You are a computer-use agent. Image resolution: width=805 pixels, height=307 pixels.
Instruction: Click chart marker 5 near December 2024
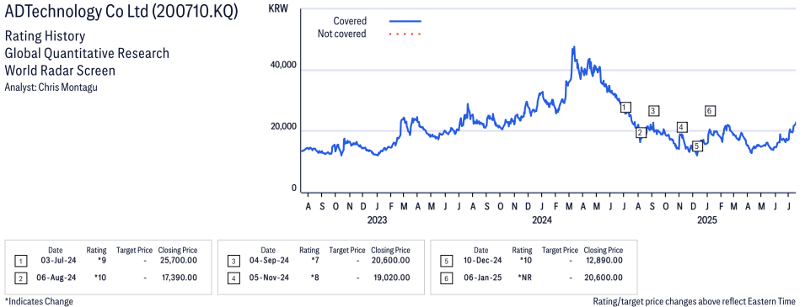click(696, 146)
